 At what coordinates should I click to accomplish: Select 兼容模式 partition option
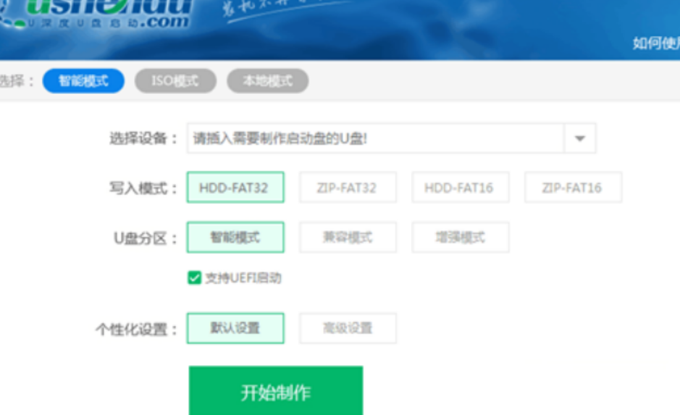(x=348, y=237)
